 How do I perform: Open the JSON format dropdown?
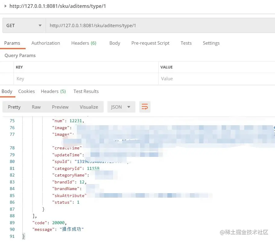point(121,107)
